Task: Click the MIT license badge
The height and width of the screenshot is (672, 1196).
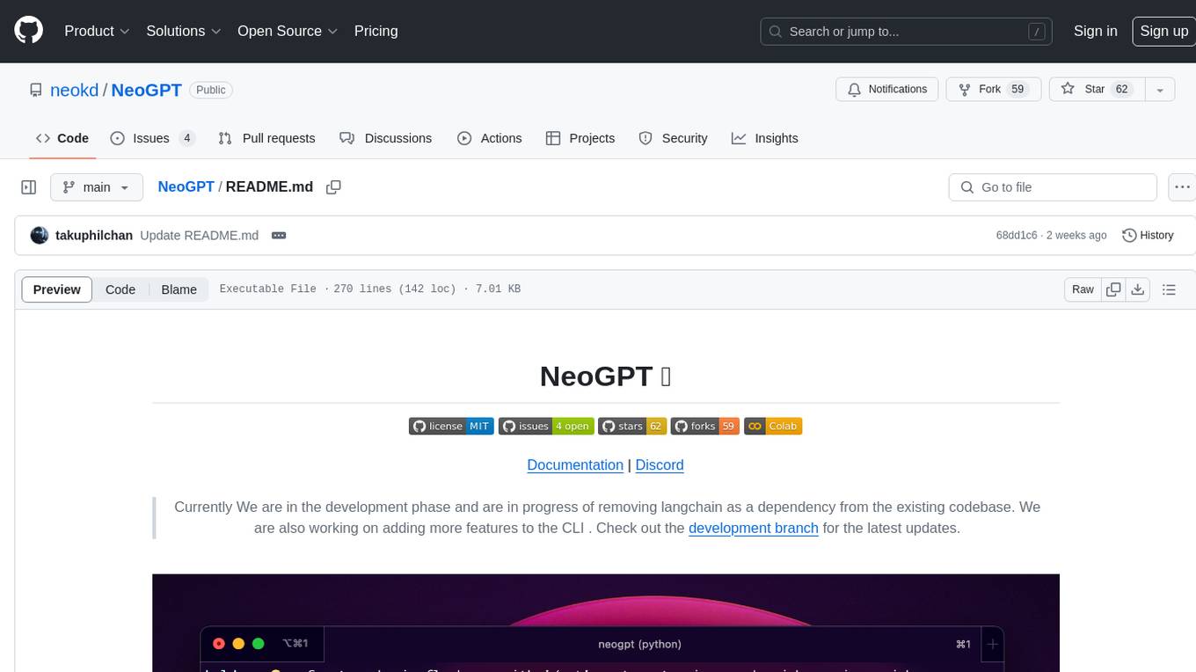Action: pos(451,427)
